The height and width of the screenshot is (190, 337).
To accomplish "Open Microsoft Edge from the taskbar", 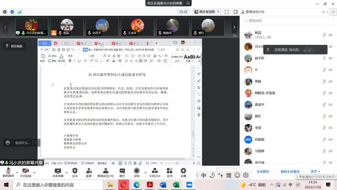I will point(137,185).
